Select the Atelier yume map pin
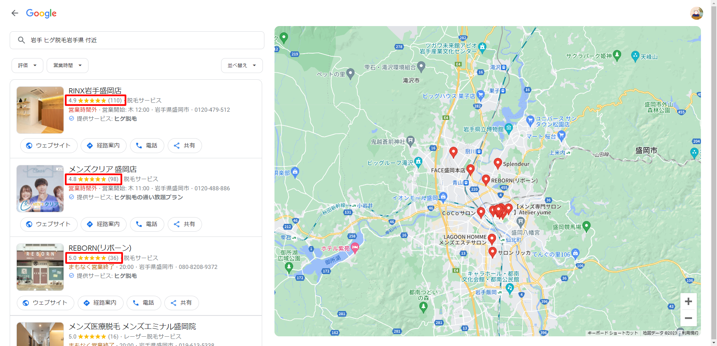 pos(509,209)
